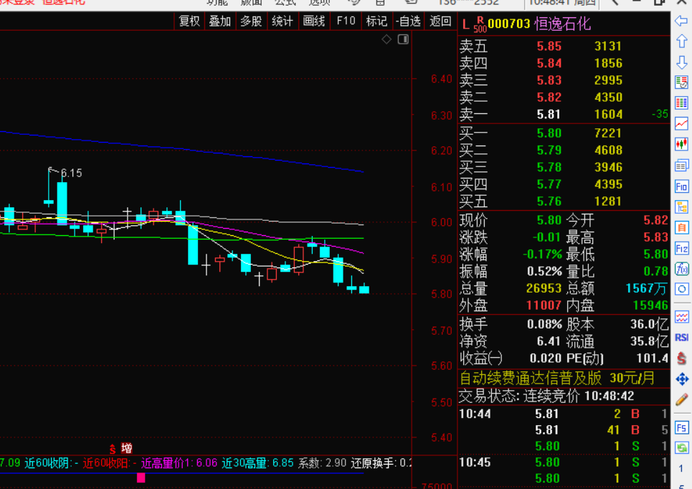Open the multi-window report icon
This screenshot has height=489, width=692.
pyautogui.click(x=681, y=166)
